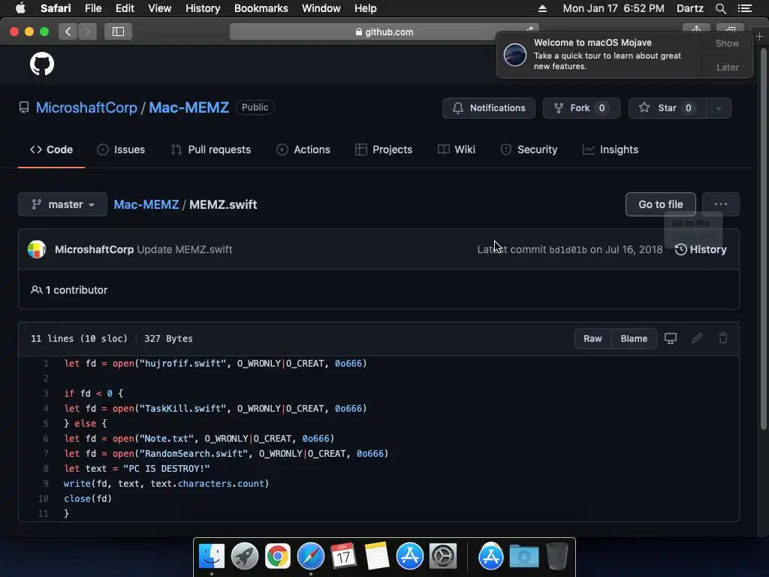Click Safari back navigation arrow
769x577 pixels.
[68, 32]
